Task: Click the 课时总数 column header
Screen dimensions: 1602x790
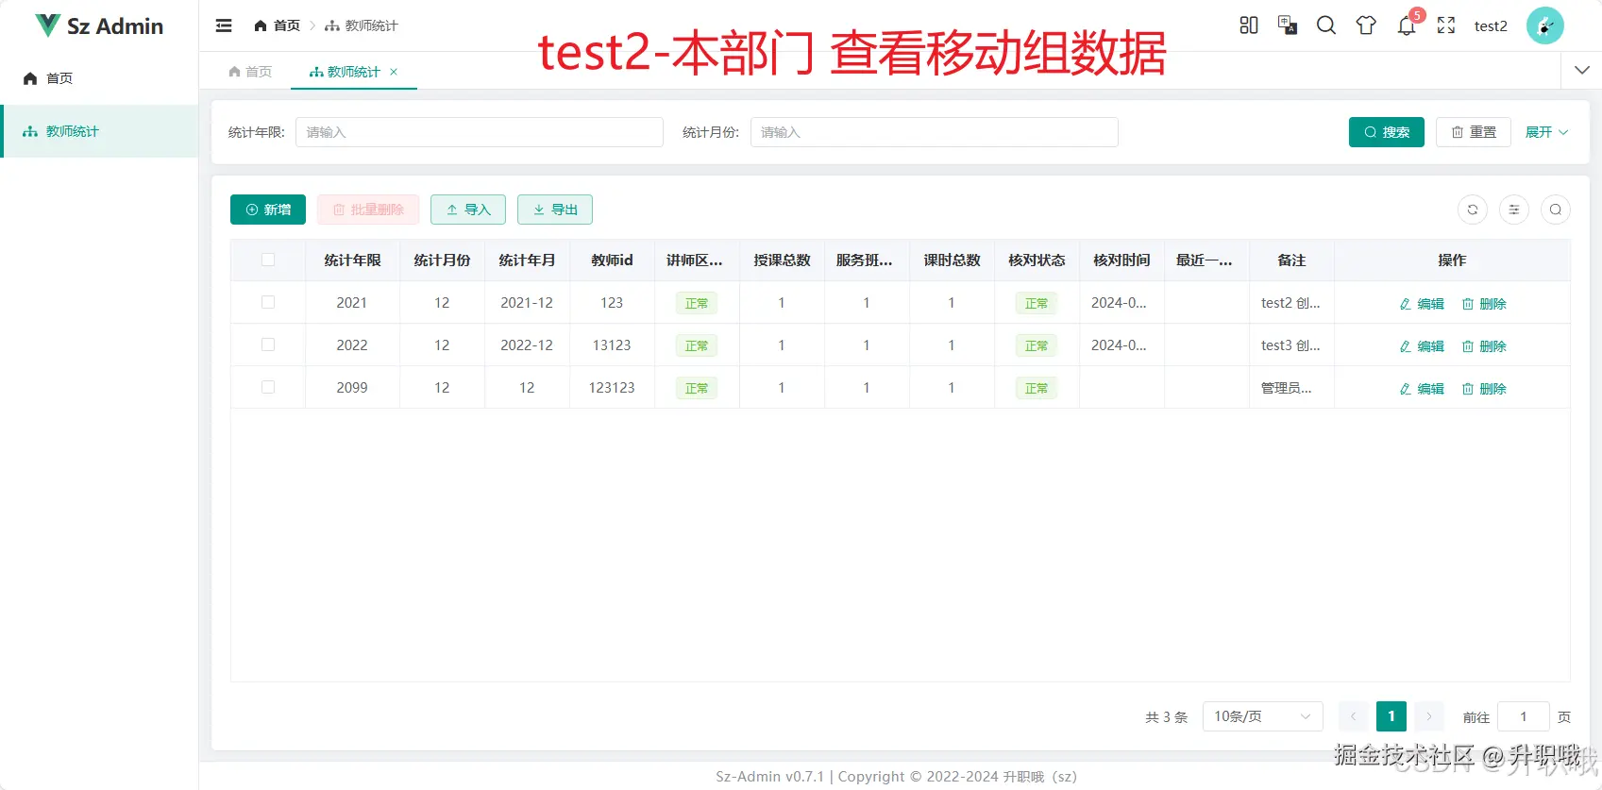Action: coord(952,260)
